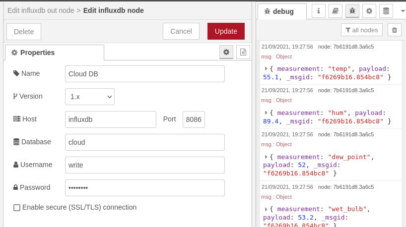
Task: Click the "hum" measurement string
Action: 338,113
